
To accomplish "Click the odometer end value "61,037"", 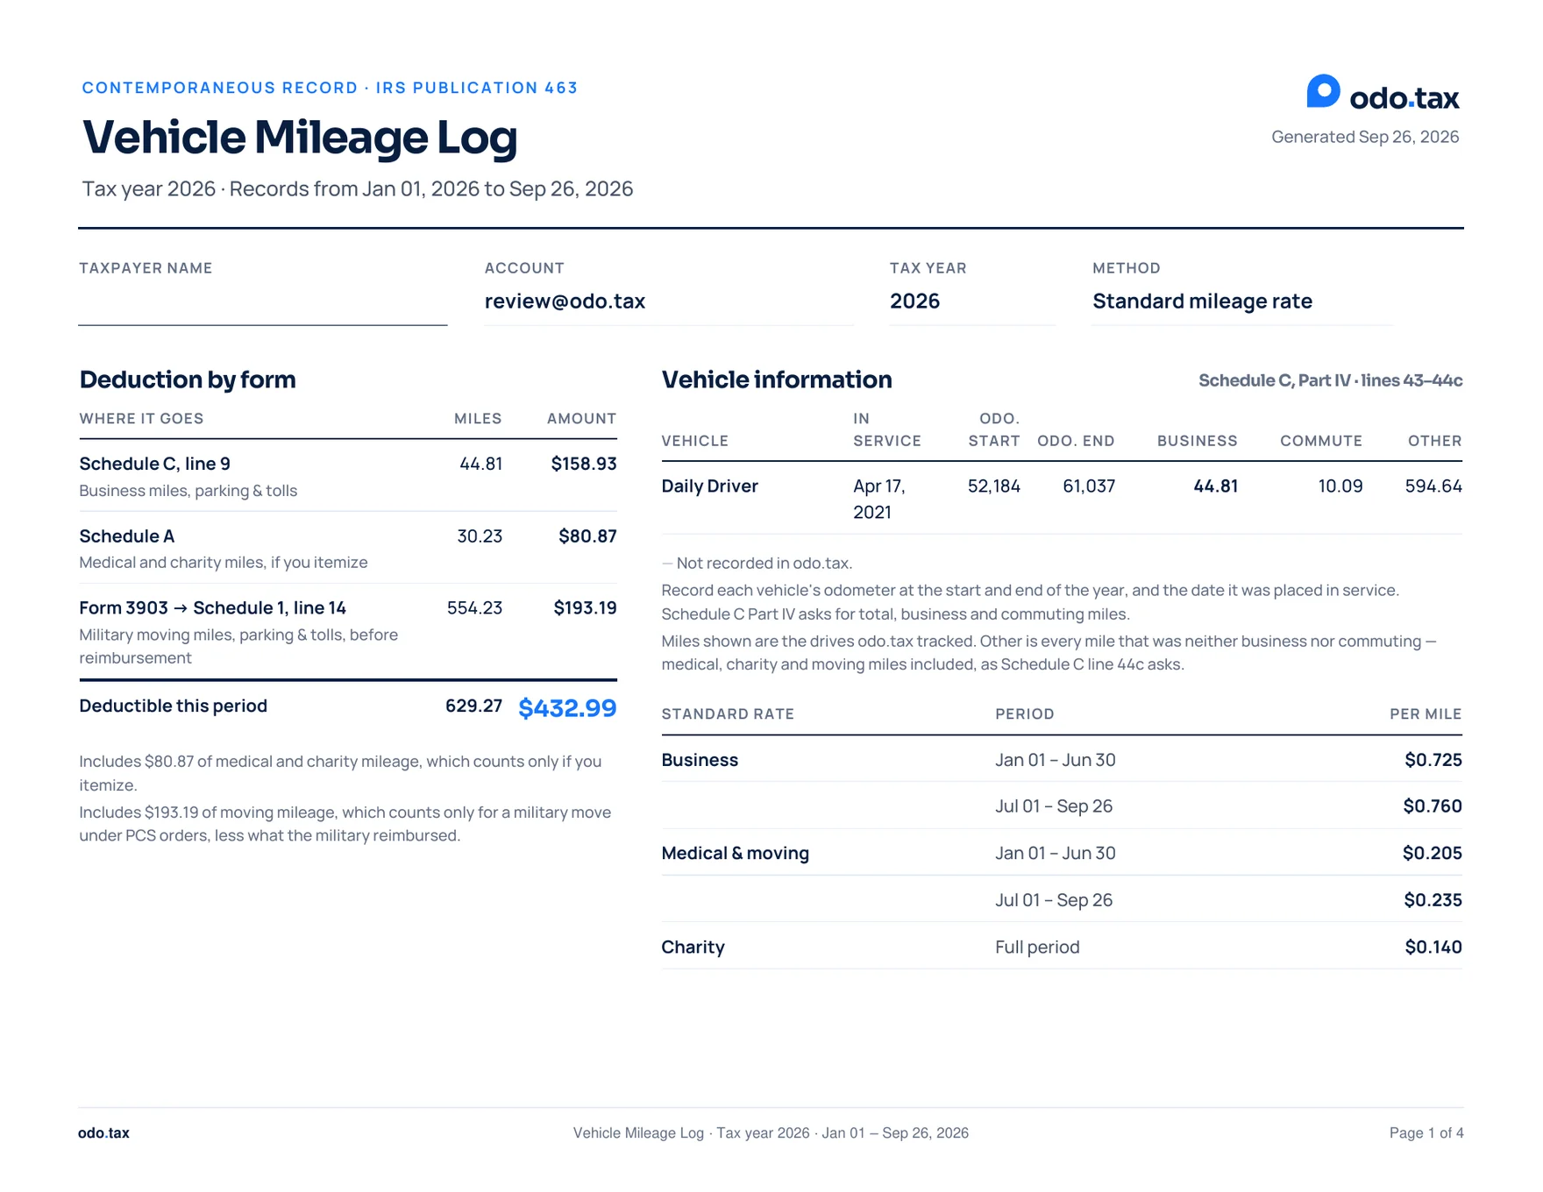I will tap(1089, 486).
